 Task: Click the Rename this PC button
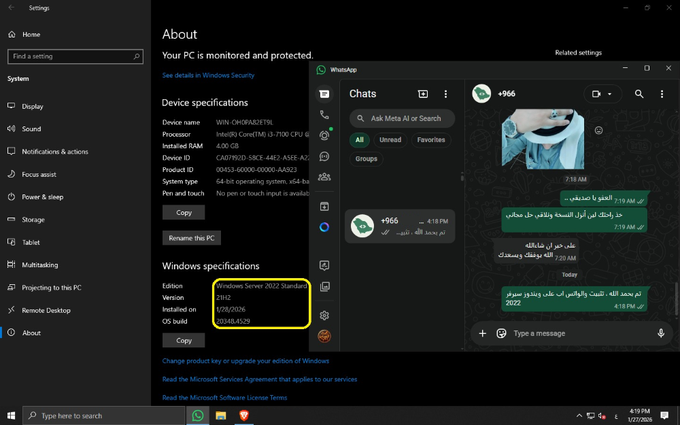coord(191,238)
